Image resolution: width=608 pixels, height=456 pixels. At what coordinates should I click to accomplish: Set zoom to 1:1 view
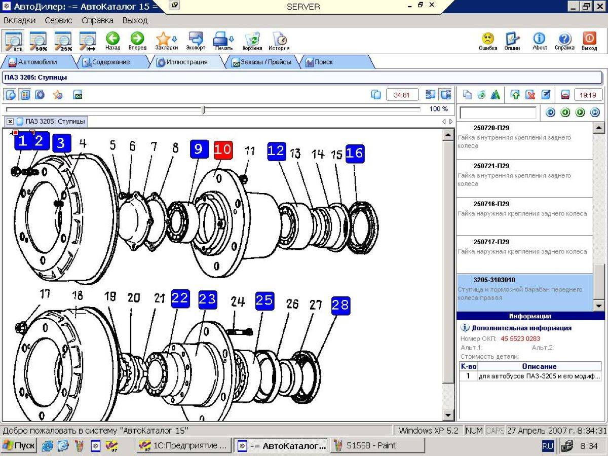14,41
